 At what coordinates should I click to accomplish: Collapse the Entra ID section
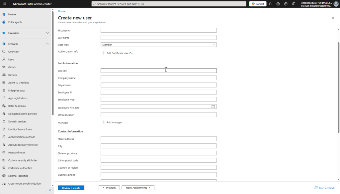[x=47, y=44]
